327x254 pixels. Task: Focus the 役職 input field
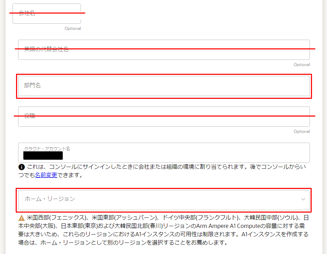click(x=164, y=117)
